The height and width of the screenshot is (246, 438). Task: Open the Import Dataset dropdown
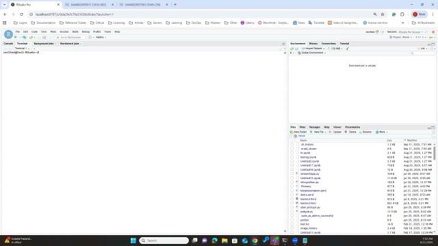313,49
